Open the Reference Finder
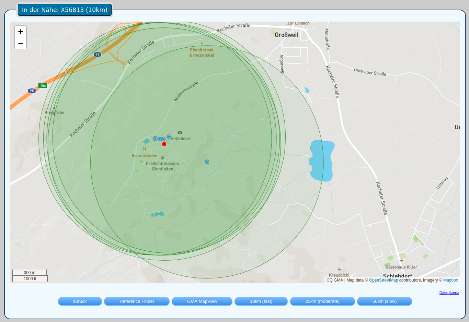The width and height of the screenshot is (469, 322). click(137, 301)
